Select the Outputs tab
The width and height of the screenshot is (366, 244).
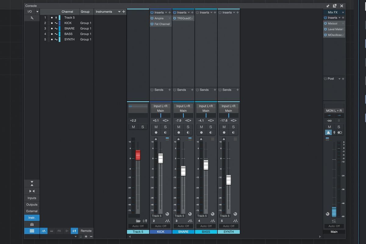(x=32, y=205)
